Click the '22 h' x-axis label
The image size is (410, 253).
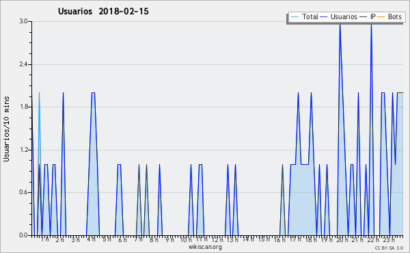pyautogui.click(x=373, y=240)
